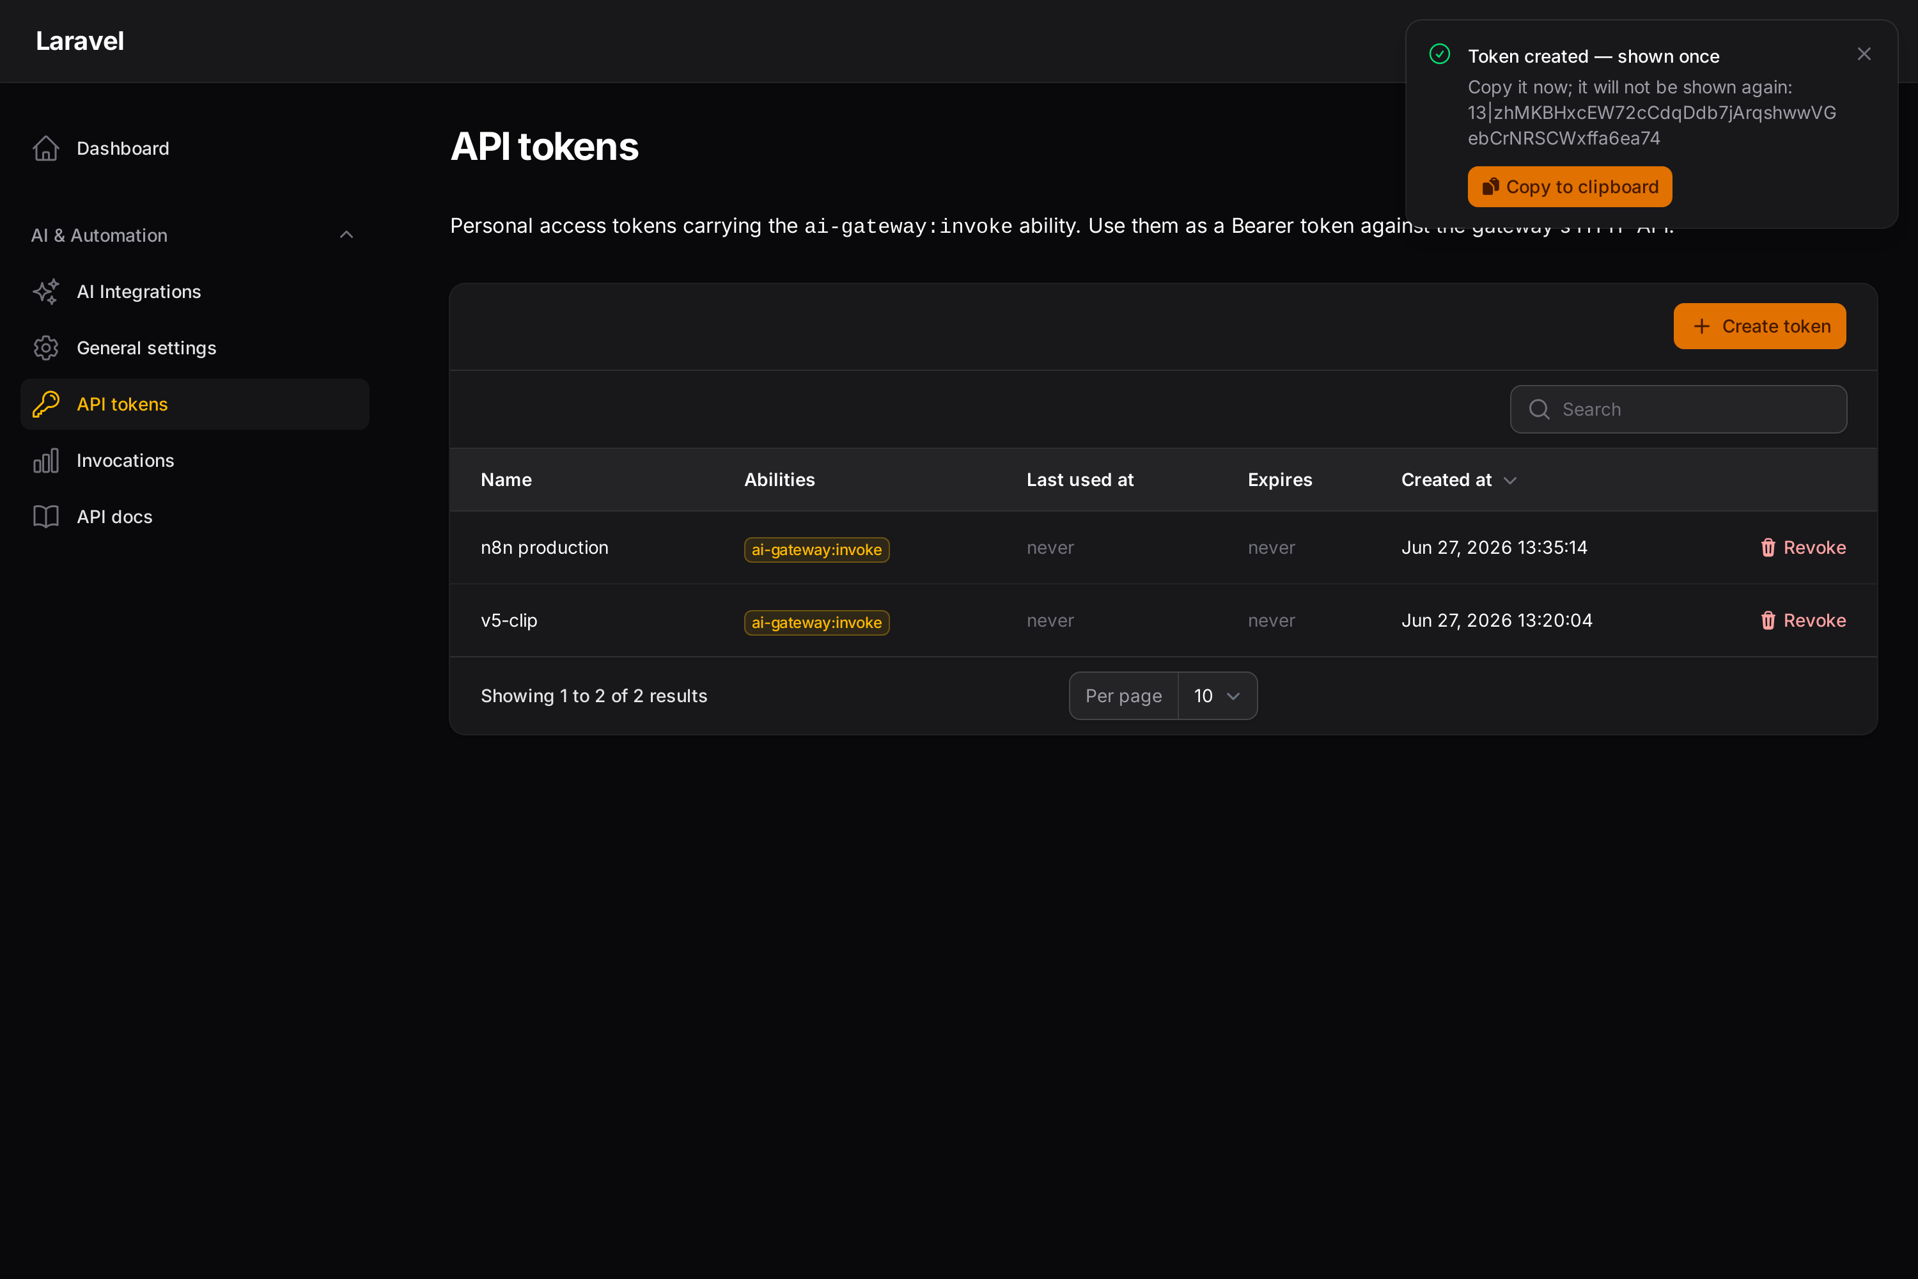Open Invocations menu item

195,461
